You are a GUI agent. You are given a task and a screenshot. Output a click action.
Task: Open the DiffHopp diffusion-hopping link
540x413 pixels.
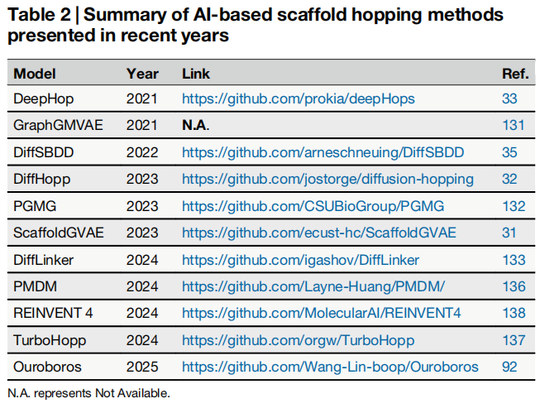327,180
